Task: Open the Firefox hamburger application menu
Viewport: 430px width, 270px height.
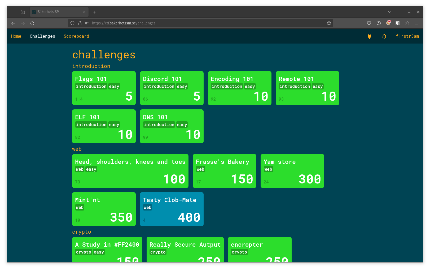Action: pyautogui.click(x=417, y=23)
